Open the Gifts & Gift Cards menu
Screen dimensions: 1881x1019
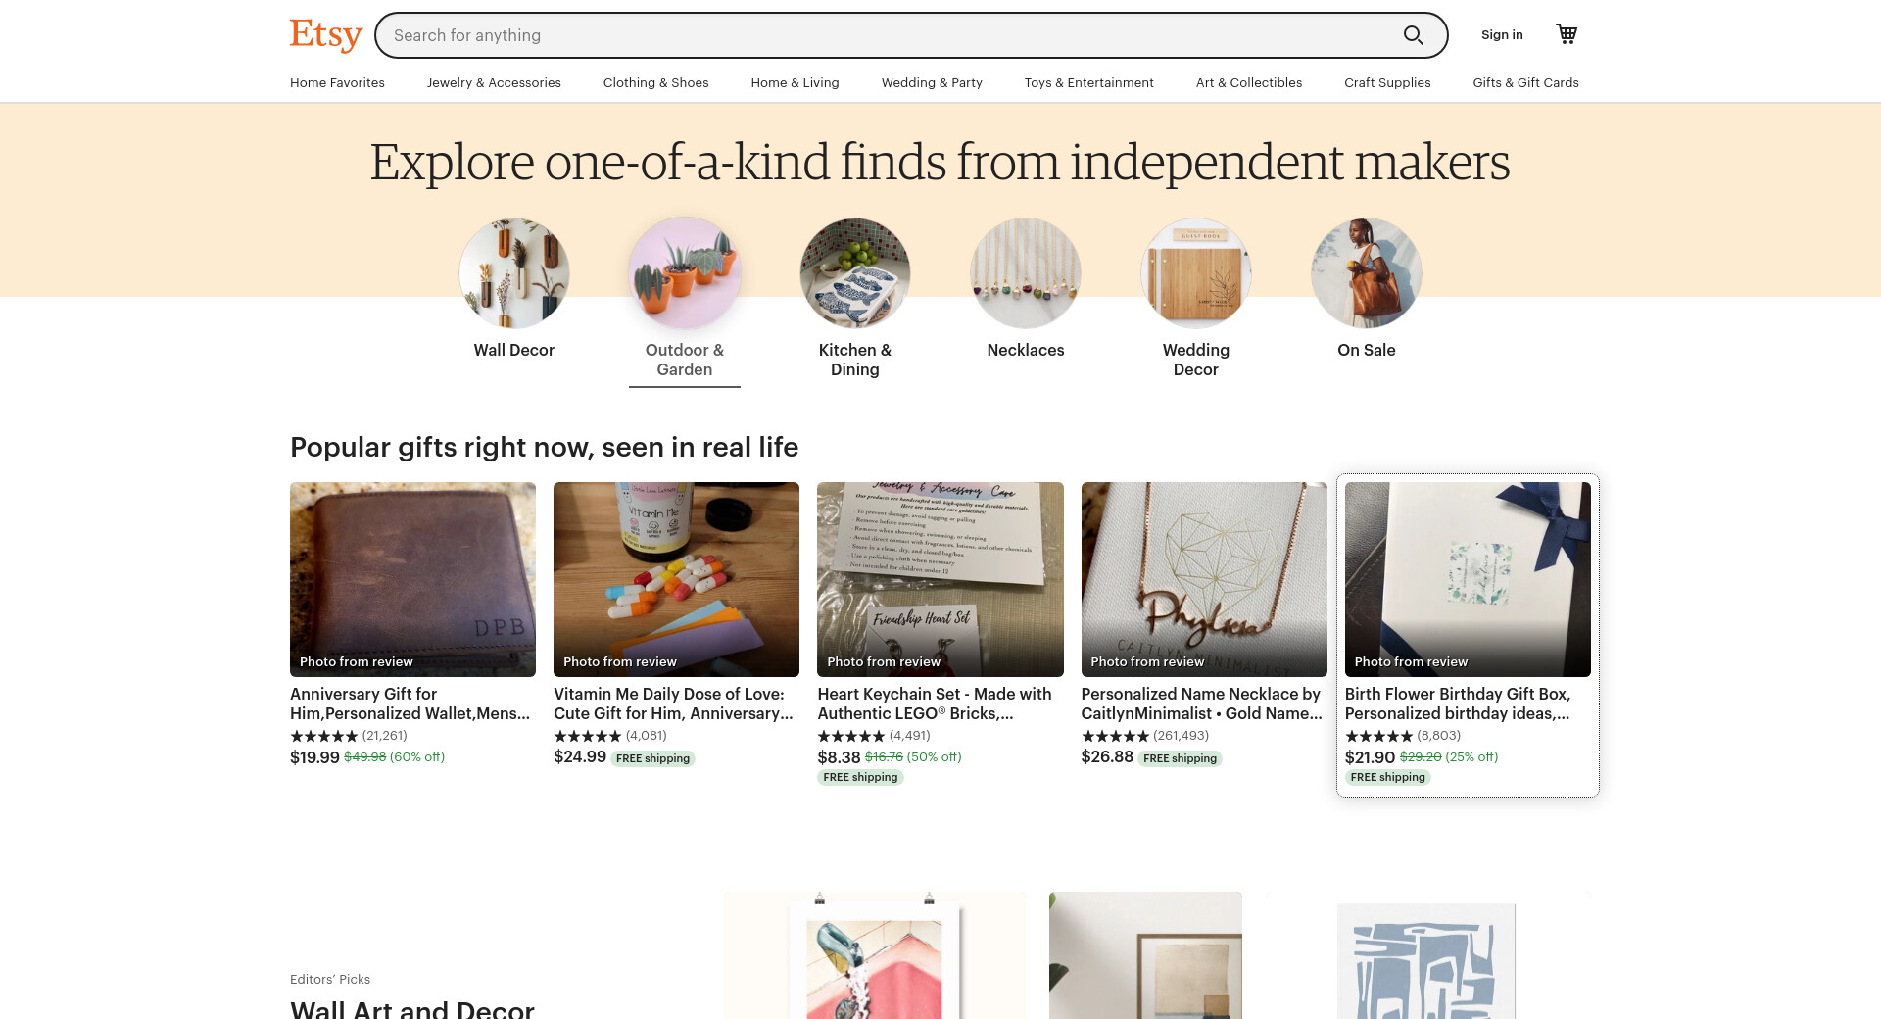[1525, 83]
